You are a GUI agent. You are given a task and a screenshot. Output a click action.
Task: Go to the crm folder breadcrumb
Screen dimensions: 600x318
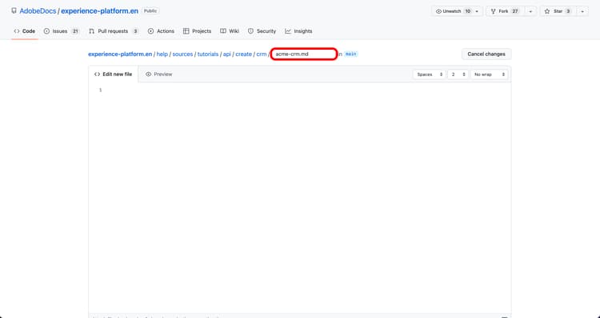pyautogui.click(x=262, y=54)
